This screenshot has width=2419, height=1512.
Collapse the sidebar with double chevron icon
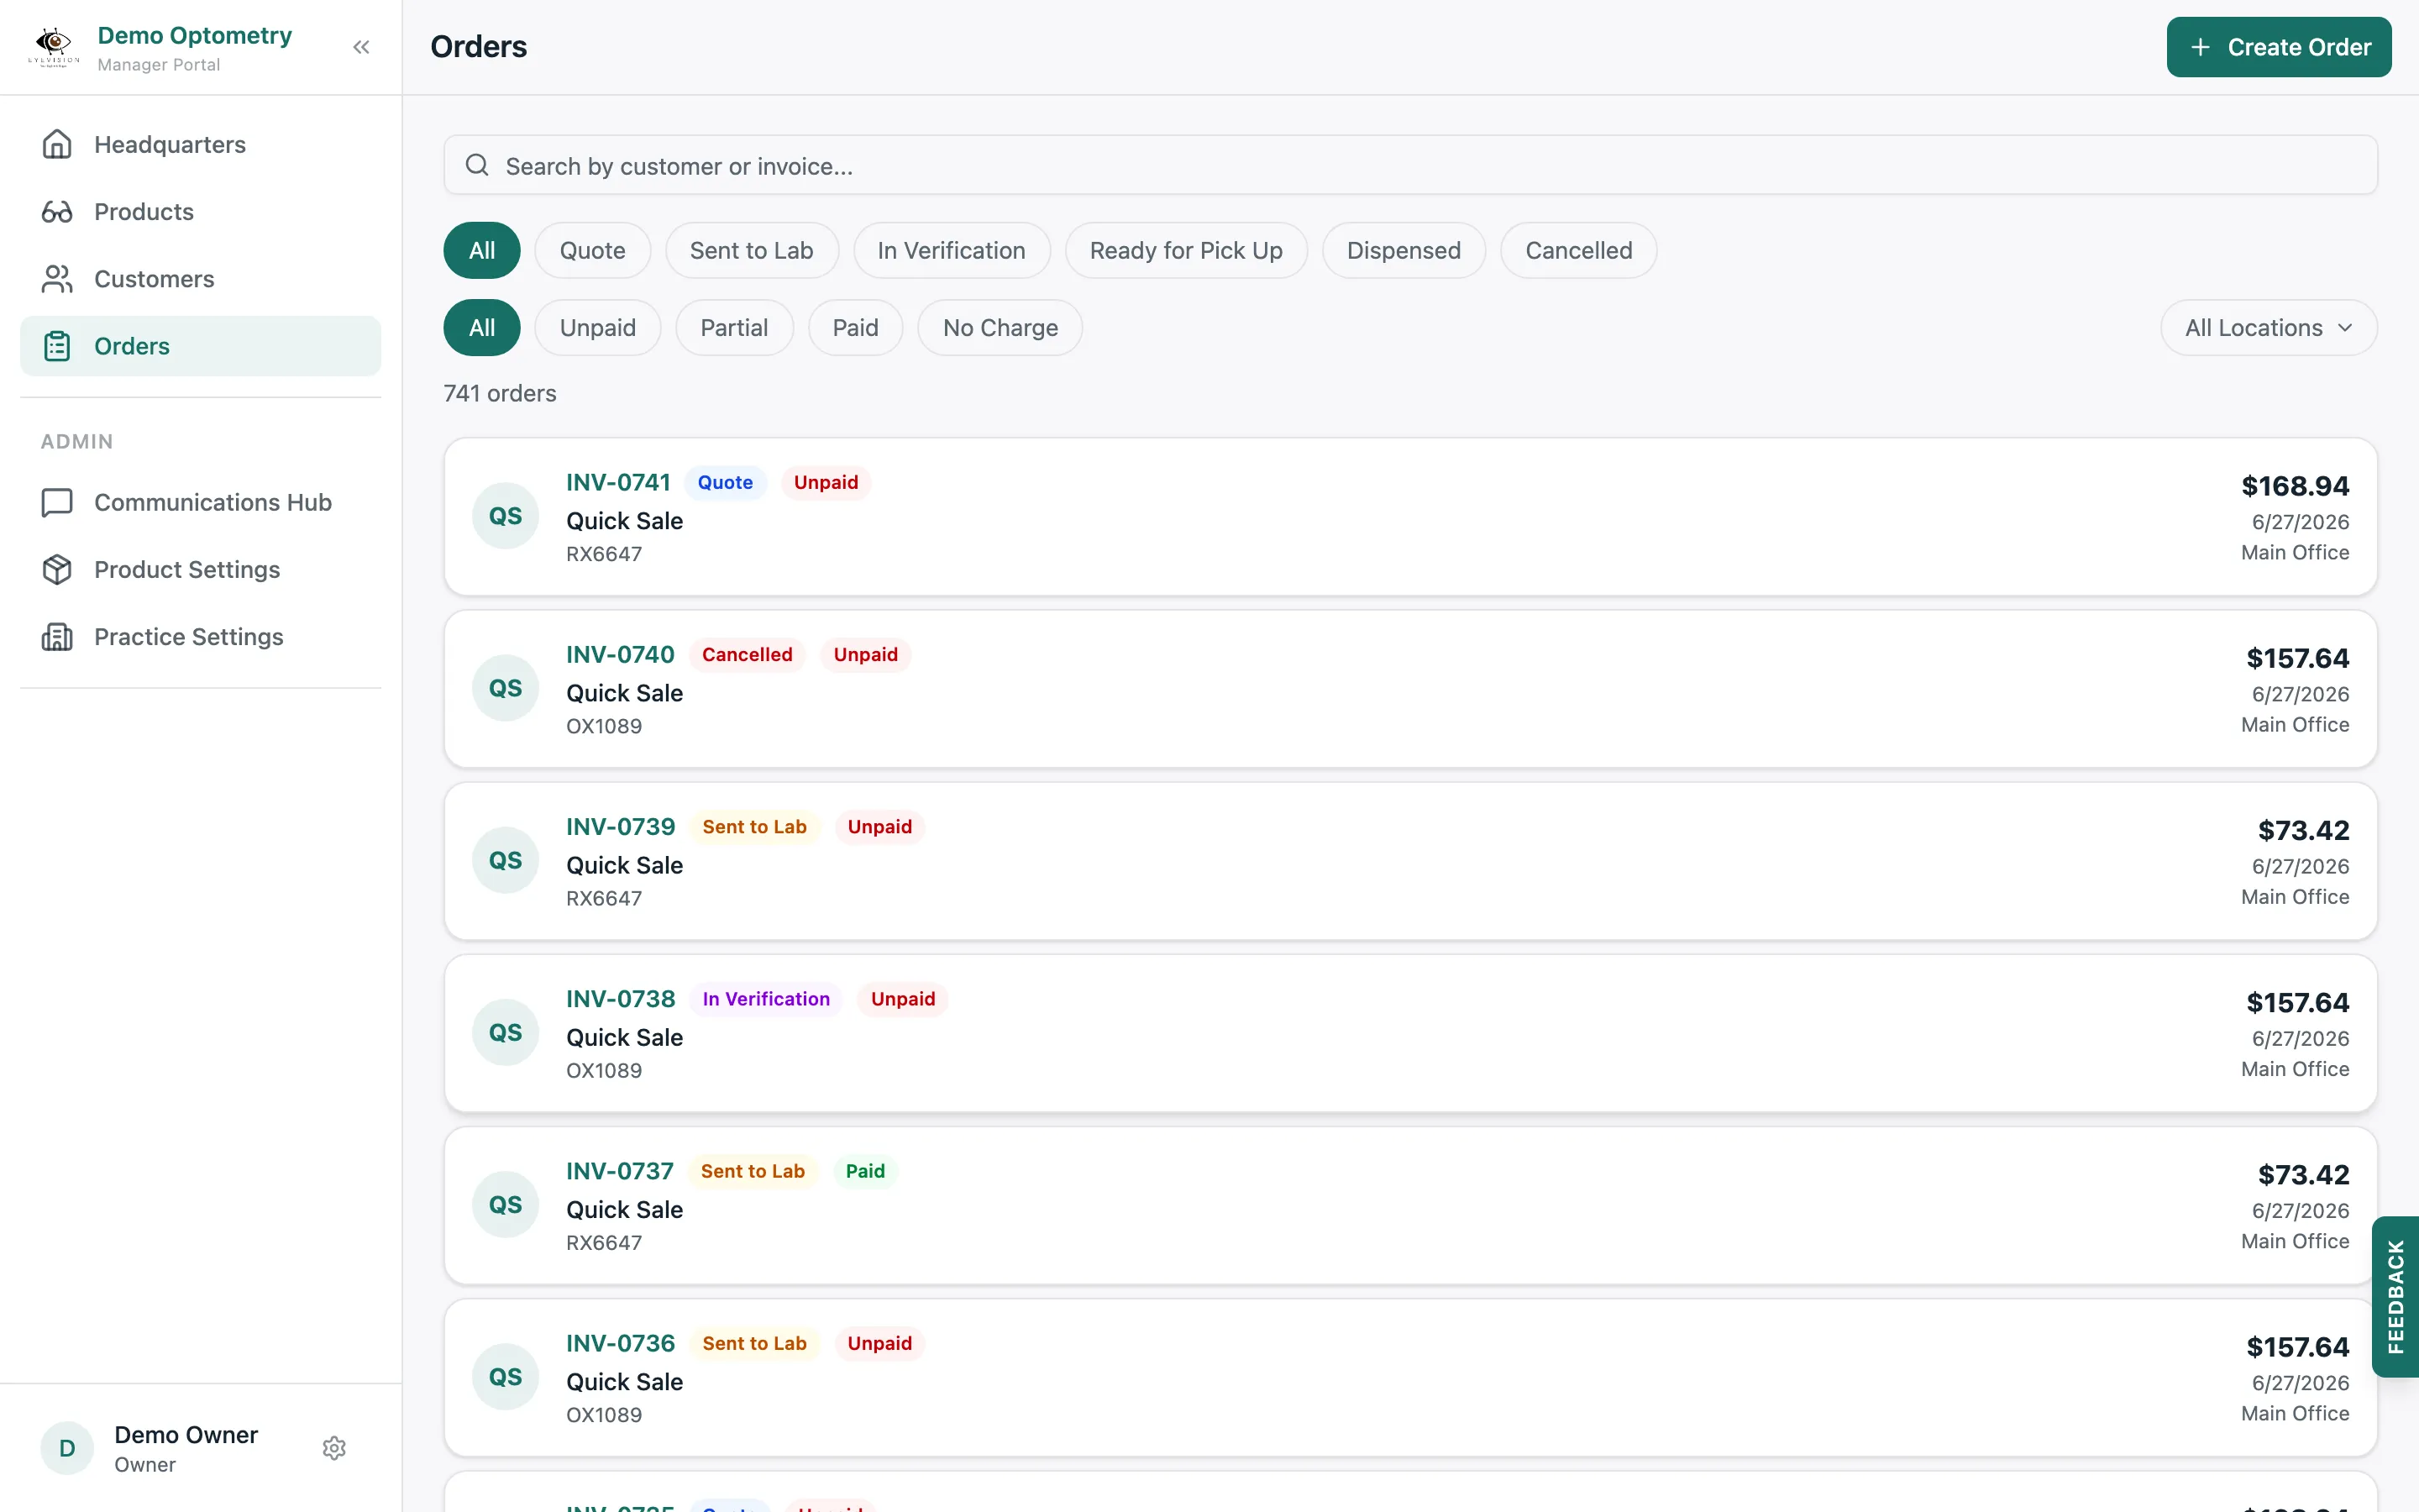361,47
